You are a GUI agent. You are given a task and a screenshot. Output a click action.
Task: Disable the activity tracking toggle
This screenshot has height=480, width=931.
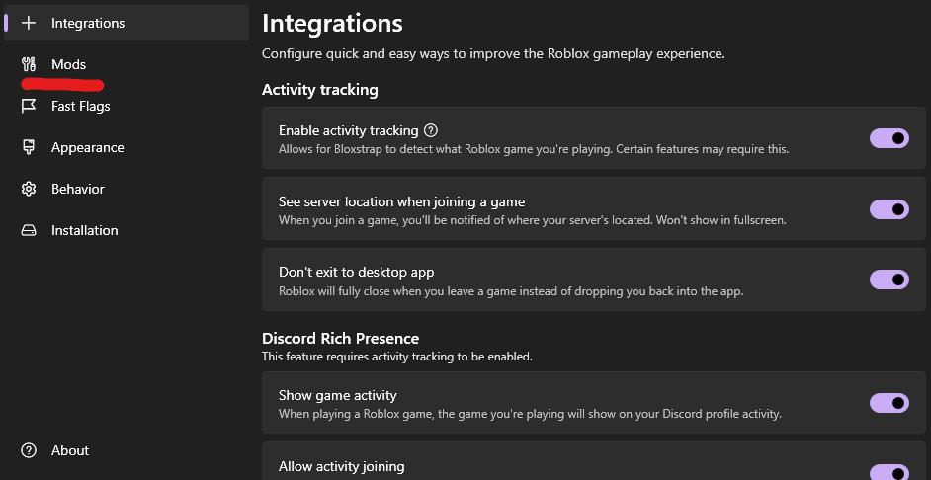[x=889, y=138]
